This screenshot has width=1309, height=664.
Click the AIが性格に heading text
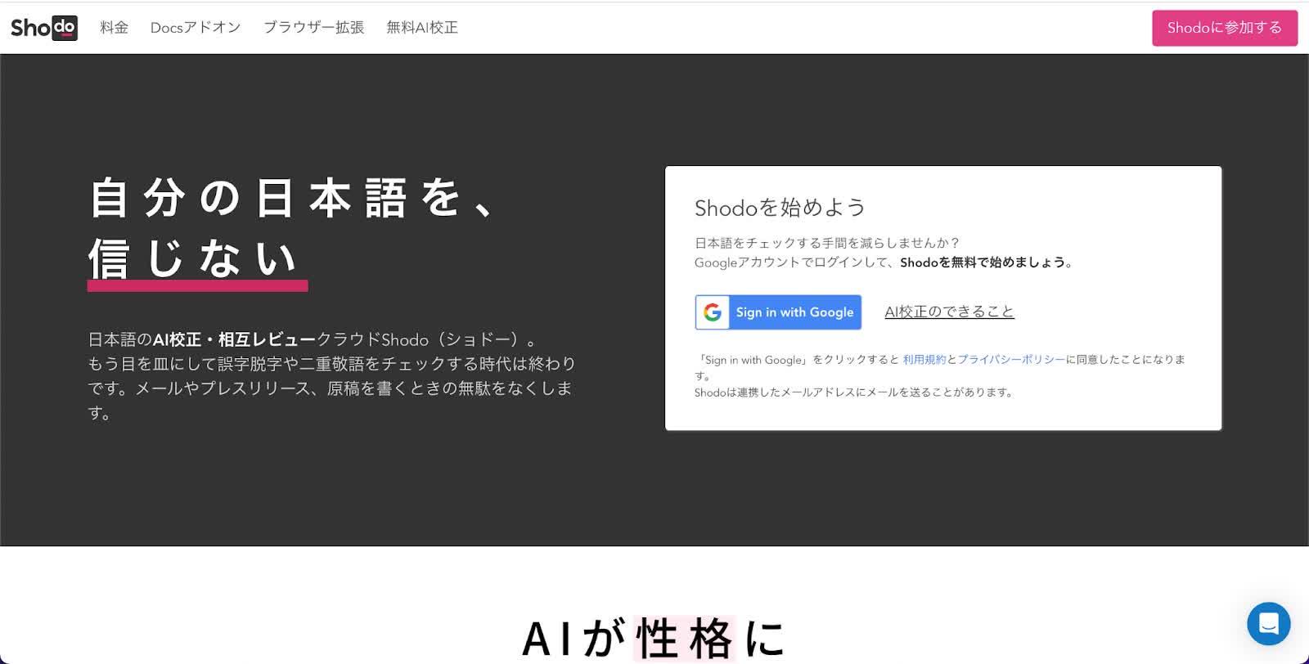[x=654, y=639]
